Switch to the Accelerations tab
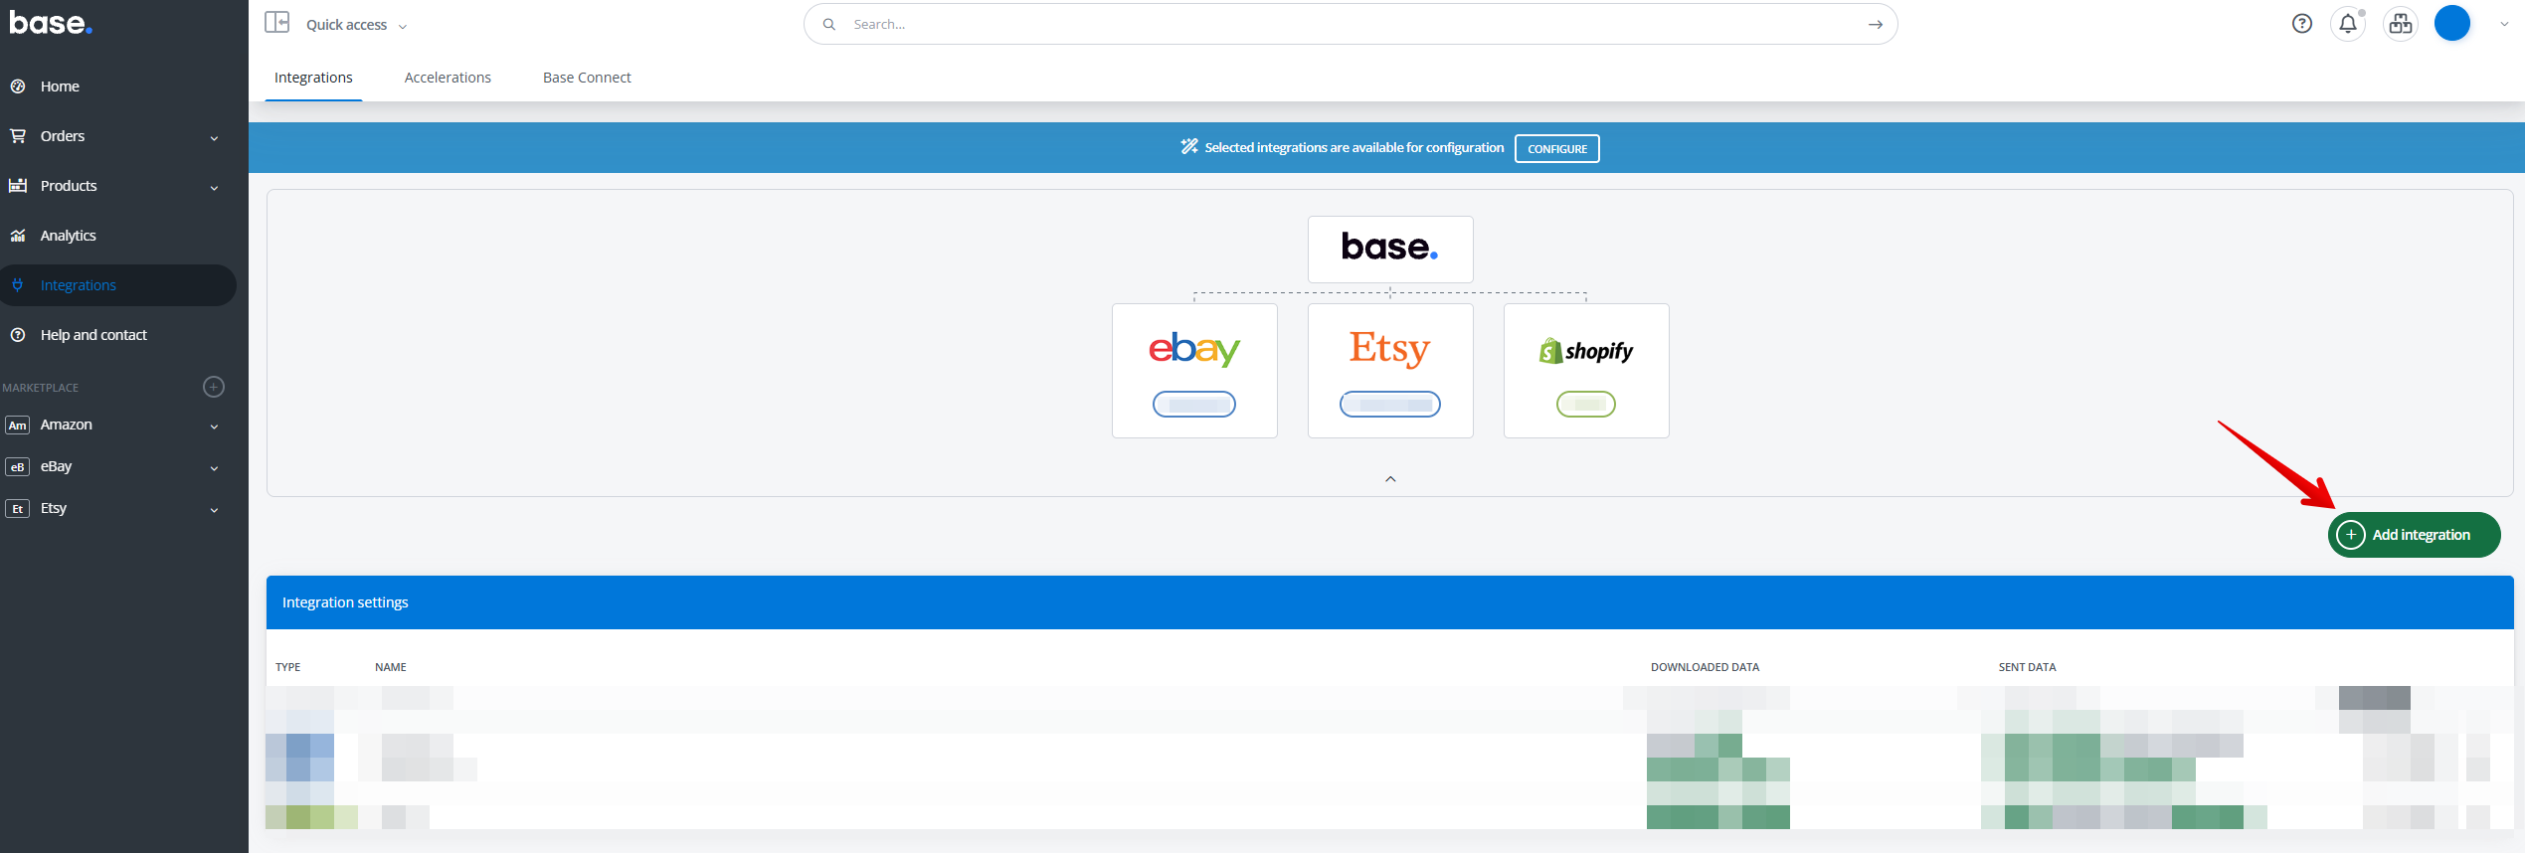Screen dimensions: 2525x853 click(x=448, y=78)
